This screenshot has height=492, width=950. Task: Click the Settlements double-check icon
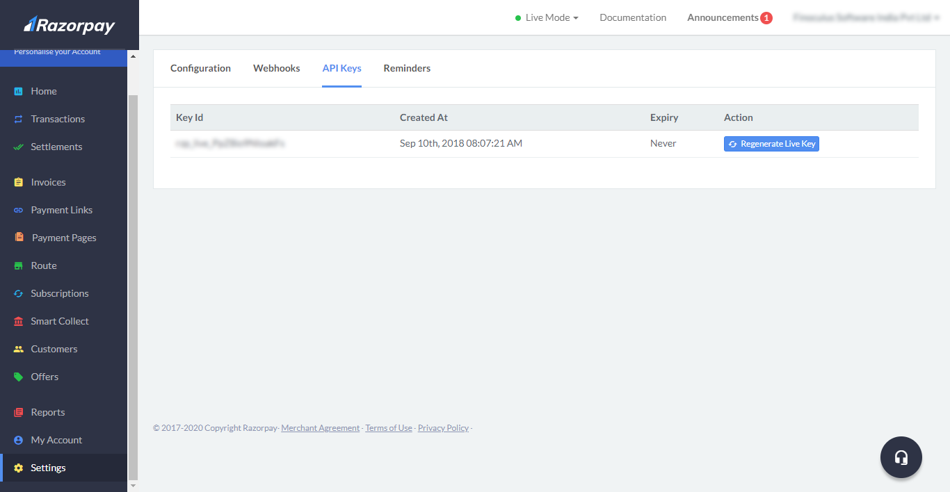[19, 147]
